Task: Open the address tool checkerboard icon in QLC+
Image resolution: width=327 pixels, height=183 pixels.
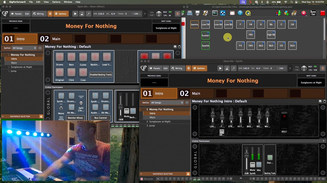Action: point(223,13)
